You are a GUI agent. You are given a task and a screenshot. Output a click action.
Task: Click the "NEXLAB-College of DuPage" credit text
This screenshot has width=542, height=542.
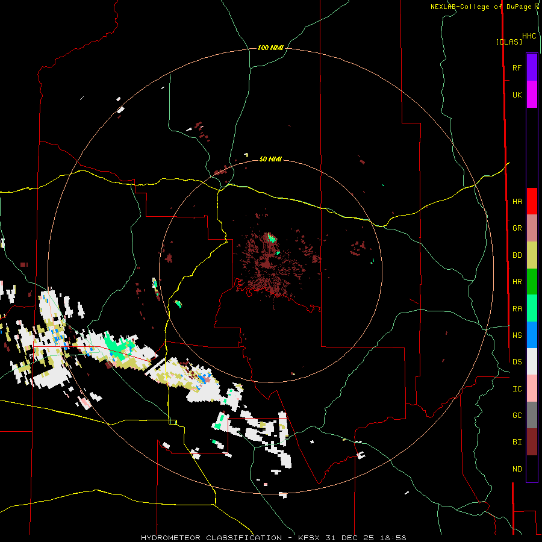481,7
